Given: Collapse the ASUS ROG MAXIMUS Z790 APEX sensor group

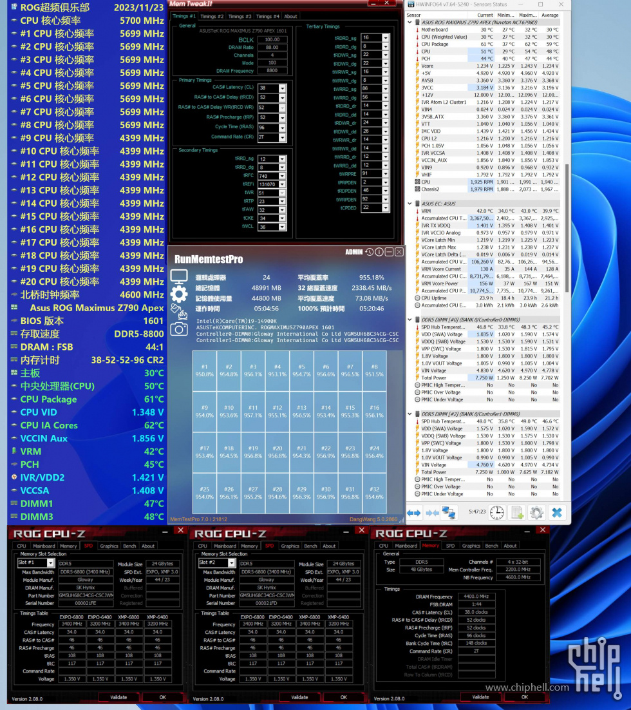Looking at the screenshot, I should 410,22.
